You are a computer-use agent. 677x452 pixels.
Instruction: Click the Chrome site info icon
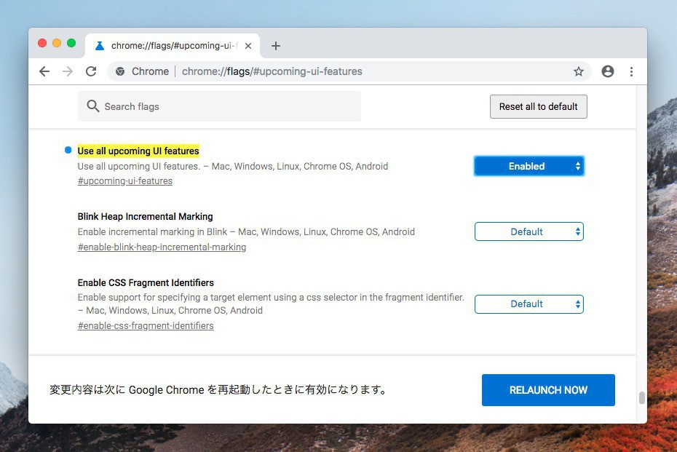(120, 71)
